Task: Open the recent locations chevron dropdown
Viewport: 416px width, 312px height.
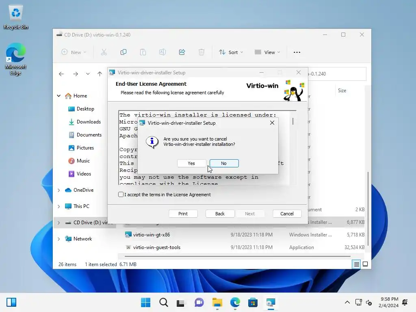Action: coord(88,74)
